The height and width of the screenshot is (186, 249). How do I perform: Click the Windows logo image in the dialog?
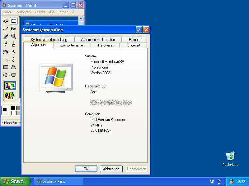point(56,78)
